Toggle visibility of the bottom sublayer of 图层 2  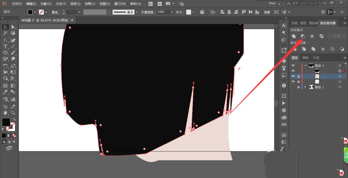click(293, 82)
